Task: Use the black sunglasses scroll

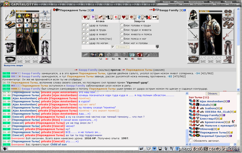Action: pos(154,17)
